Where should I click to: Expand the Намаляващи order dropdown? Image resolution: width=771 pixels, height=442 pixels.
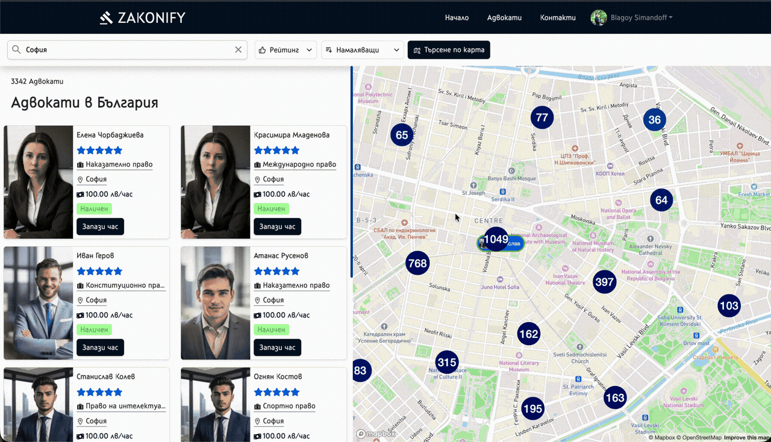tap(363, 50)
